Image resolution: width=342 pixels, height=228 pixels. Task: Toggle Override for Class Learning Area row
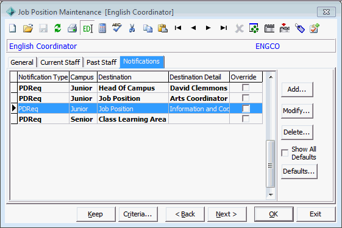click(246, 119)
